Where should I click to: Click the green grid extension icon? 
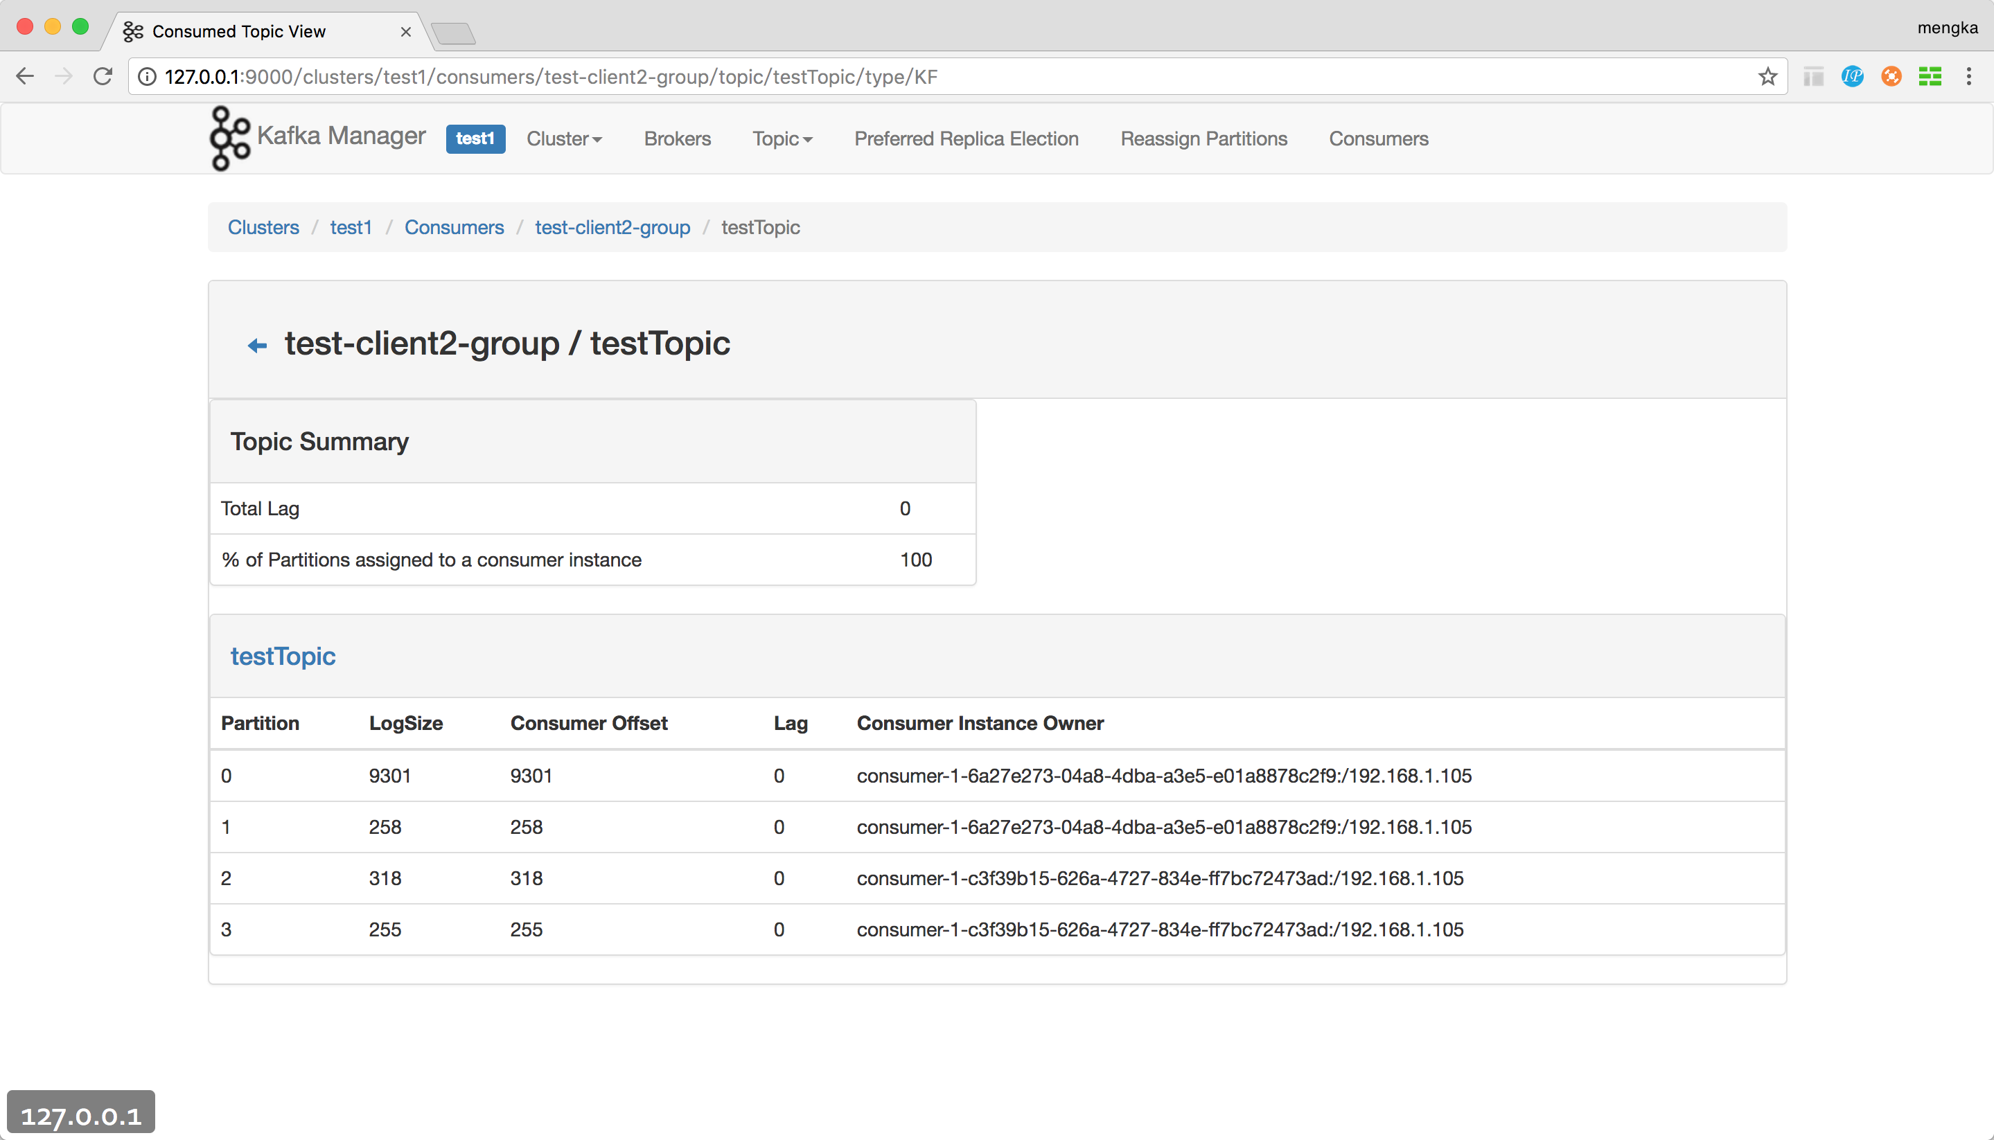pos(1930,77)
